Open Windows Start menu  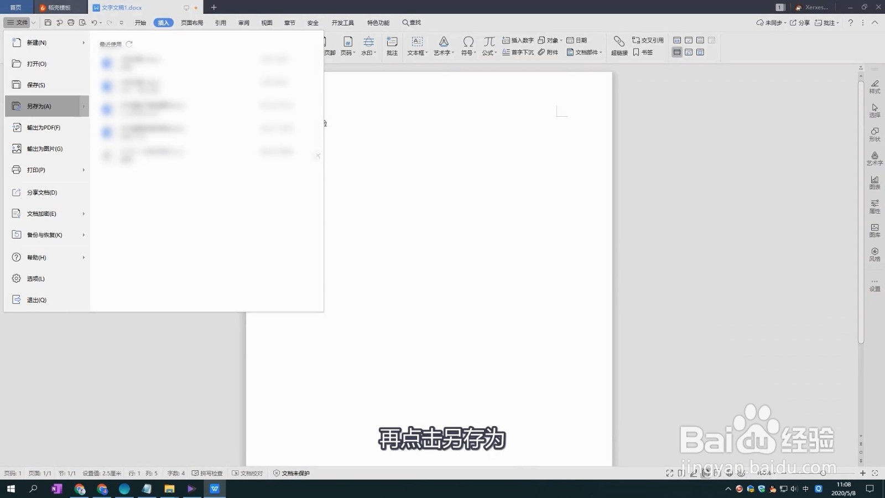pos(11,489)
